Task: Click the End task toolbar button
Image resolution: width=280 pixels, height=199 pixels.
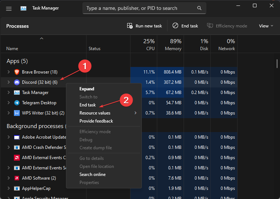Action: [185, 26]
